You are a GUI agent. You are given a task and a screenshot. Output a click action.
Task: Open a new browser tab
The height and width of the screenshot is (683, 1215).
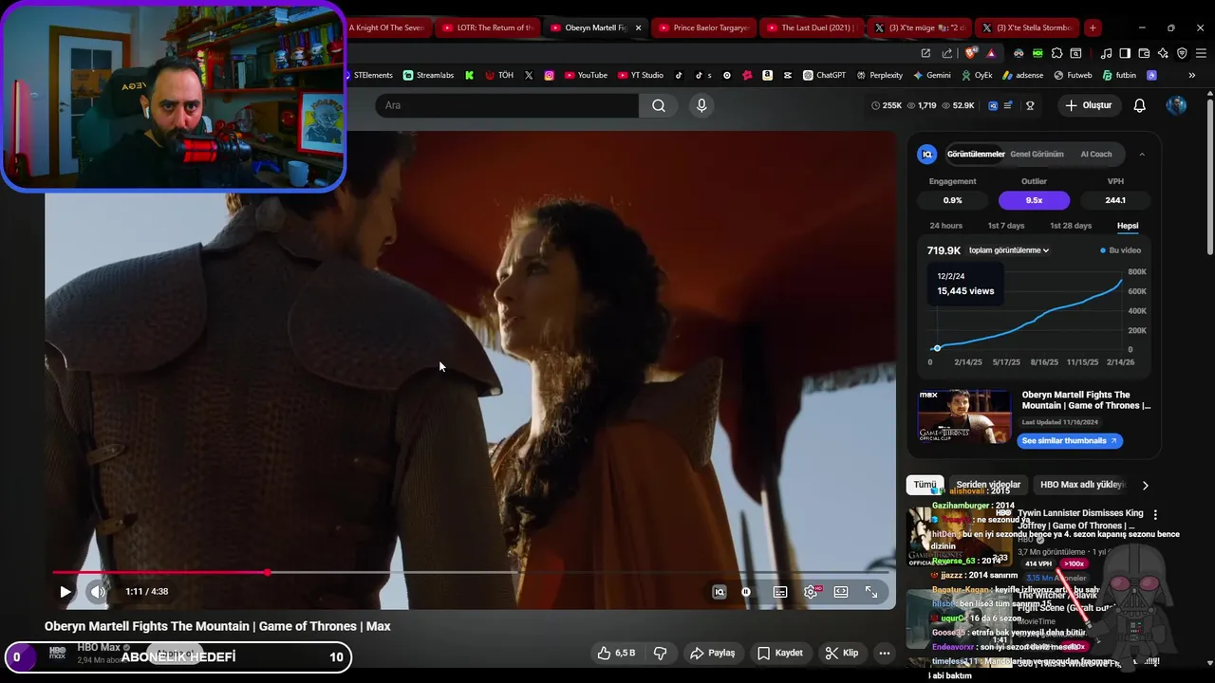(x=1093, y=28)
